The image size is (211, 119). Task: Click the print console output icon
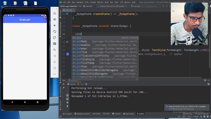[67, 102]
